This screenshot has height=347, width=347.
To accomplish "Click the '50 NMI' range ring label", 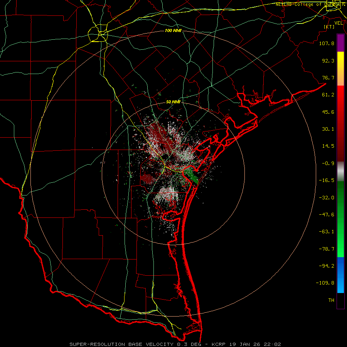I will pos(173,102).
